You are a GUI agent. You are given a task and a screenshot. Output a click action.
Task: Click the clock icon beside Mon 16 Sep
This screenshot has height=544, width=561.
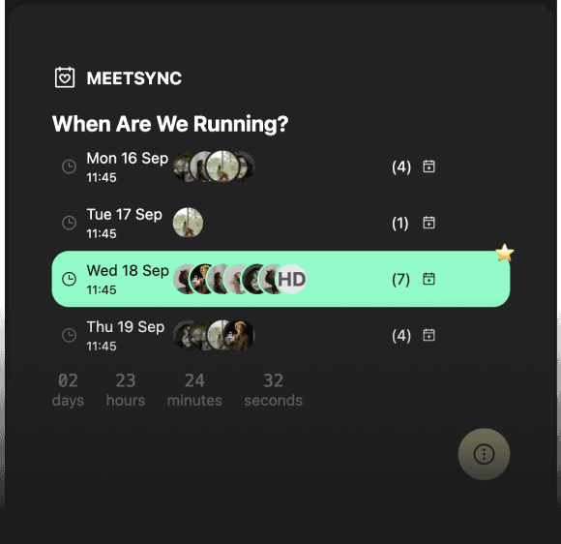(x=69, y=166)
